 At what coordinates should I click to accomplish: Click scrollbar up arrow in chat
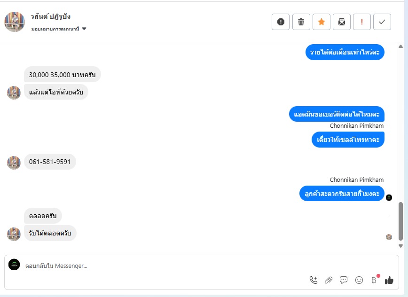(400, 47)
